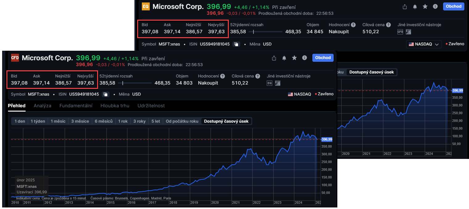This screenshot has width=469, height=209.
Task: Click the 396,99 price marker on EQ chart
Action: tap(458, 90)
